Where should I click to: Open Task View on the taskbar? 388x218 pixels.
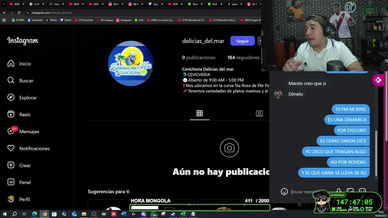click(x=24, y=214)
